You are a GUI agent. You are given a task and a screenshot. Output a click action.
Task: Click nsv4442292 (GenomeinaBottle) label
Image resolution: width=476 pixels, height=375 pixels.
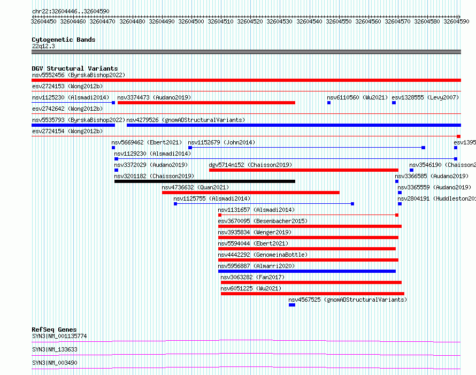click(263, 255)
